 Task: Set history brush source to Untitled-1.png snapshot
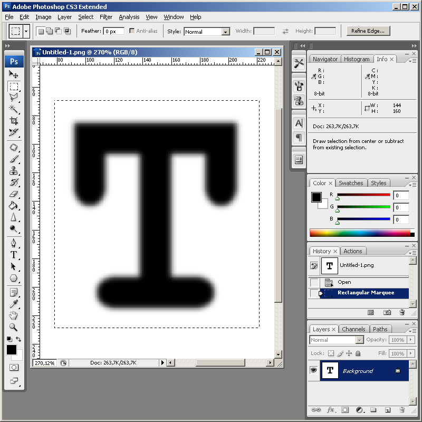pos(314,266)
